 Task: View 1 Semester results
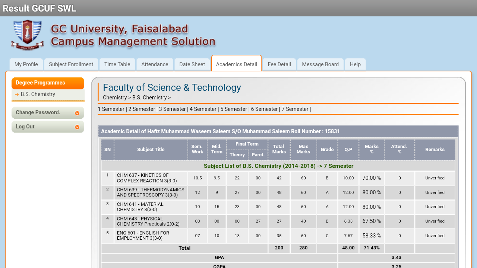[x=111, y=109]
